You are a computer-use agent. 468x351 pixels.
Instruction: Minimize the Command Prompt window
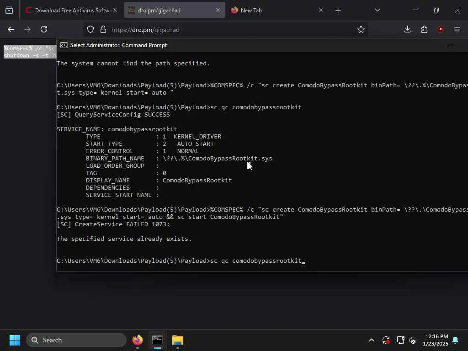[451, 45]
